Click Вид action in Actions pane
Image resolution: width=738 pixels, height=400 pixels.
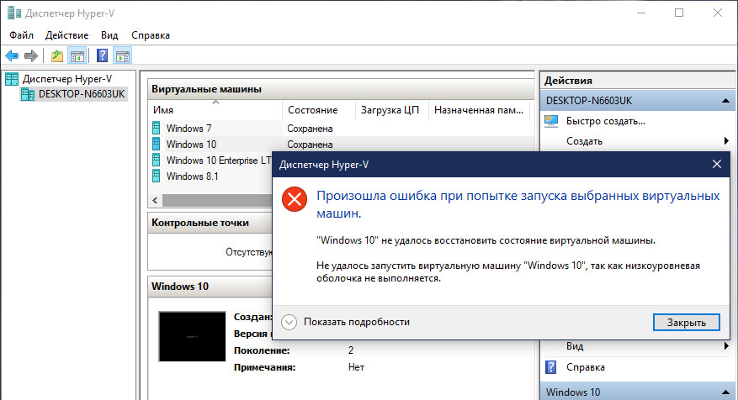coord(575,346)
